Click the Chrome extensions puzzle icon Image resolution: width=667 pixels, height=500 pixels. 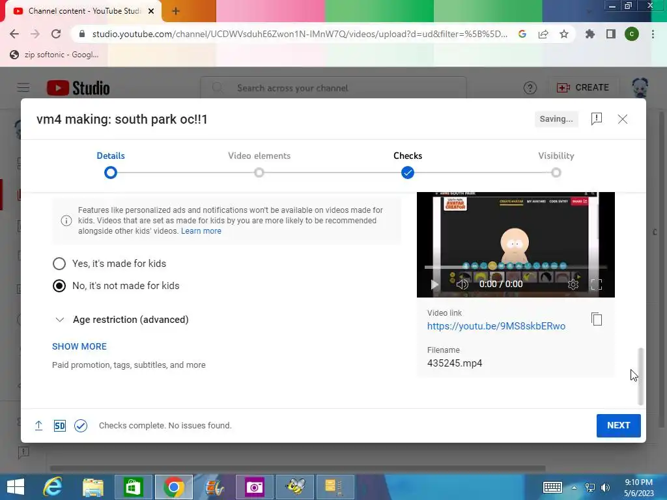[589, 34]
